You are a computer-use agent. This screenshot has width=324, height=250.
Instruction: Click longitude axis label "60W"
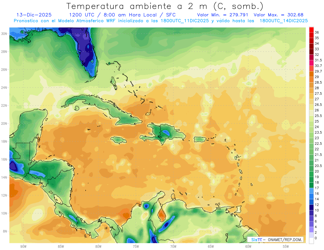[248, 247]
